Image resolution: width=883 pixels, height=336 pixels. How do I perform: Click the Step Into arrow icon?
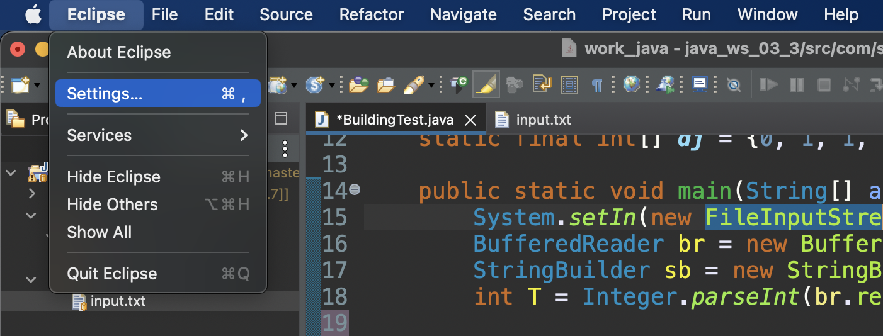point(876,84)
